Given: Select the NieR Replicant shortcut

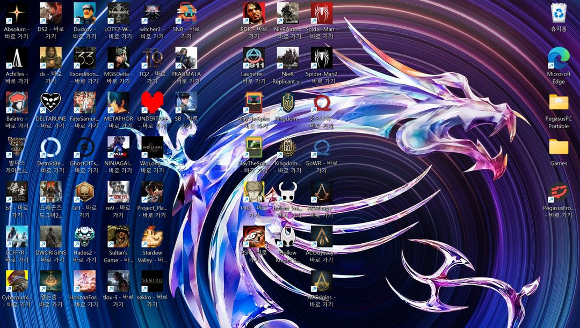Looking at the screenshot, I should pyautogui.click(x=288, y=58).
